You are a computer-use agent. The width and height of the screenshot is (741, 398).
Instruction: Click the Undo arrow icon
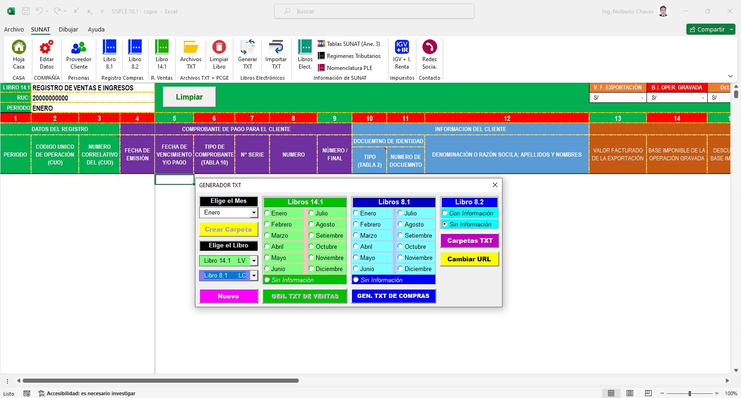pyautogui.click(x=39, y=11)
